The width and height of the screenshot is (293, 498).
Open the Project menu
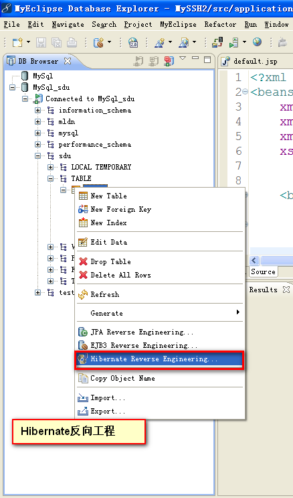138,24
